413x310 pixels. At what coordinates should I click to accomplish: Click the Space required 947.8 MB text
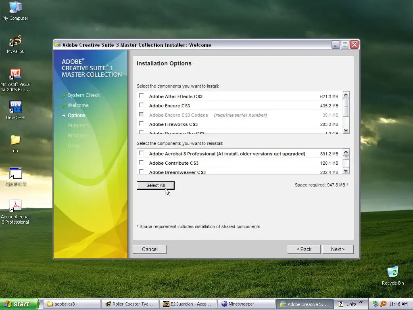coord(321,185)
